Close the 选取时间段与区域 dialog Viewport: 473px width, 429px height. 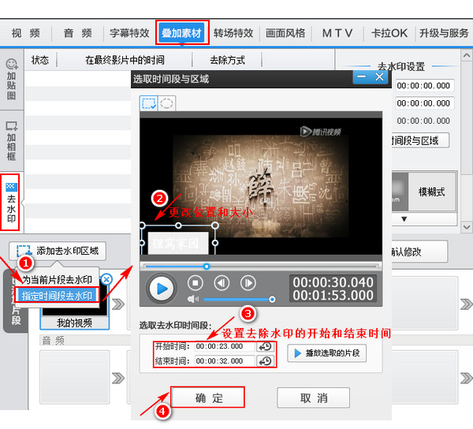(x=379, y=77)
